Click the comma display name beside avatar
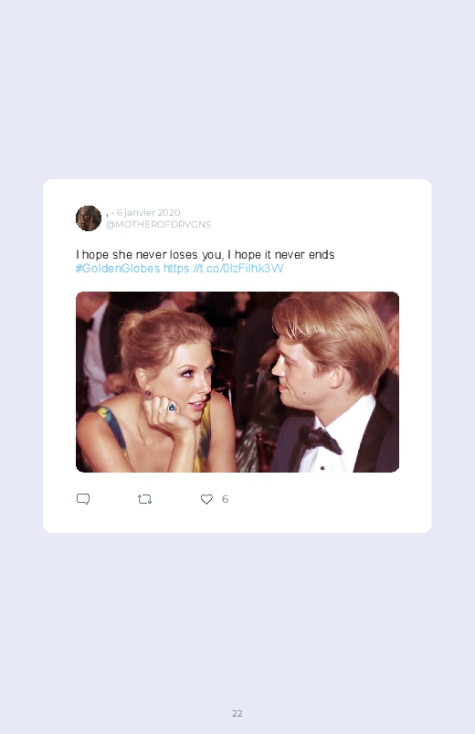 [107, 215]
